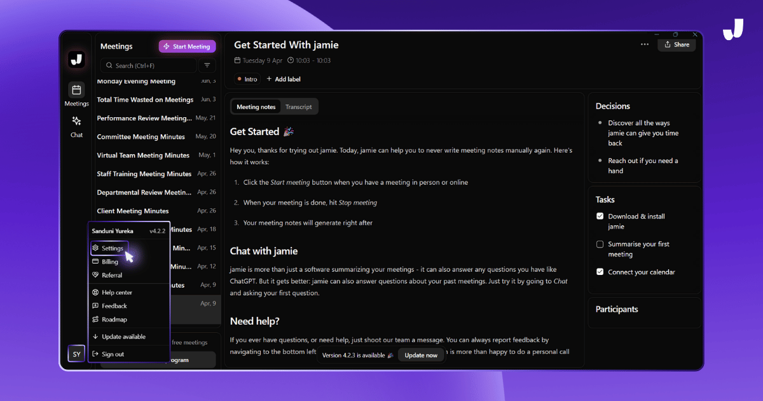Click the Update now button
Image resolution: width=763 pixels, height=401 pixels.
click(x=421, y=355)
